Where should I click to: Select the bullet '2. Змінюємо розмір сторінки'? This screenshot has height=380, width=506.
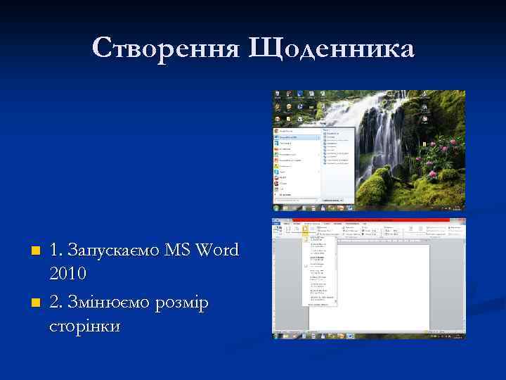pyautogui.click(x=129, y=313)
